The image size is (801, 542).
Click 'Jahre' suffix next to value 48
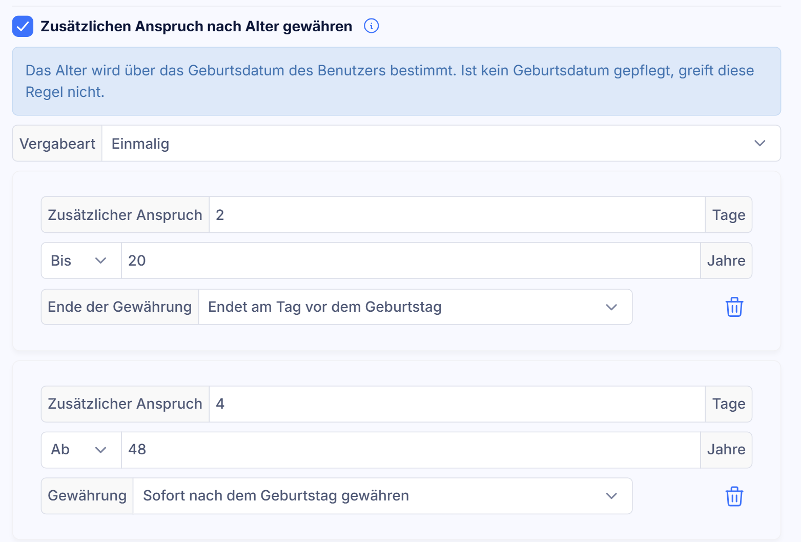(x=726, y=450)
